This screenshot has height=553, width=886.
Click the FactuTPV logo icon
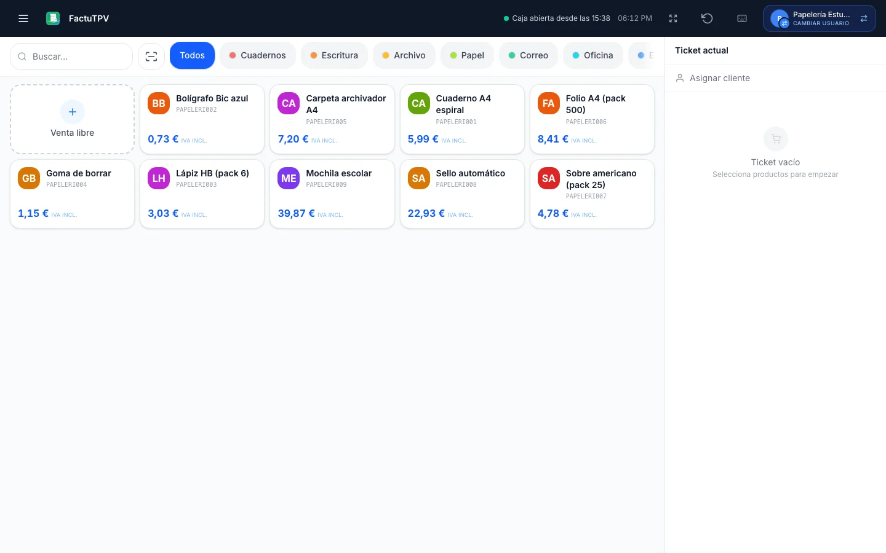coord(53,18)
